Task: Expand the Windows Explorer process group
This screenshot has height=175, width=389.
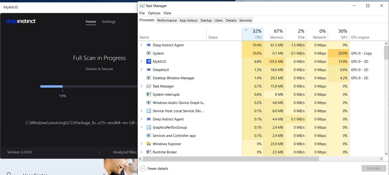Action: 141,144
